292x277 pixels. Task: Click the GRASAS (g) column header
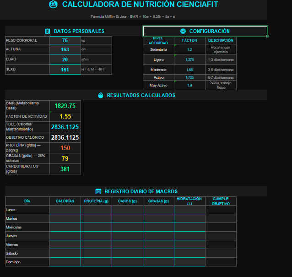pyautogui.click(x=158, y=201)
